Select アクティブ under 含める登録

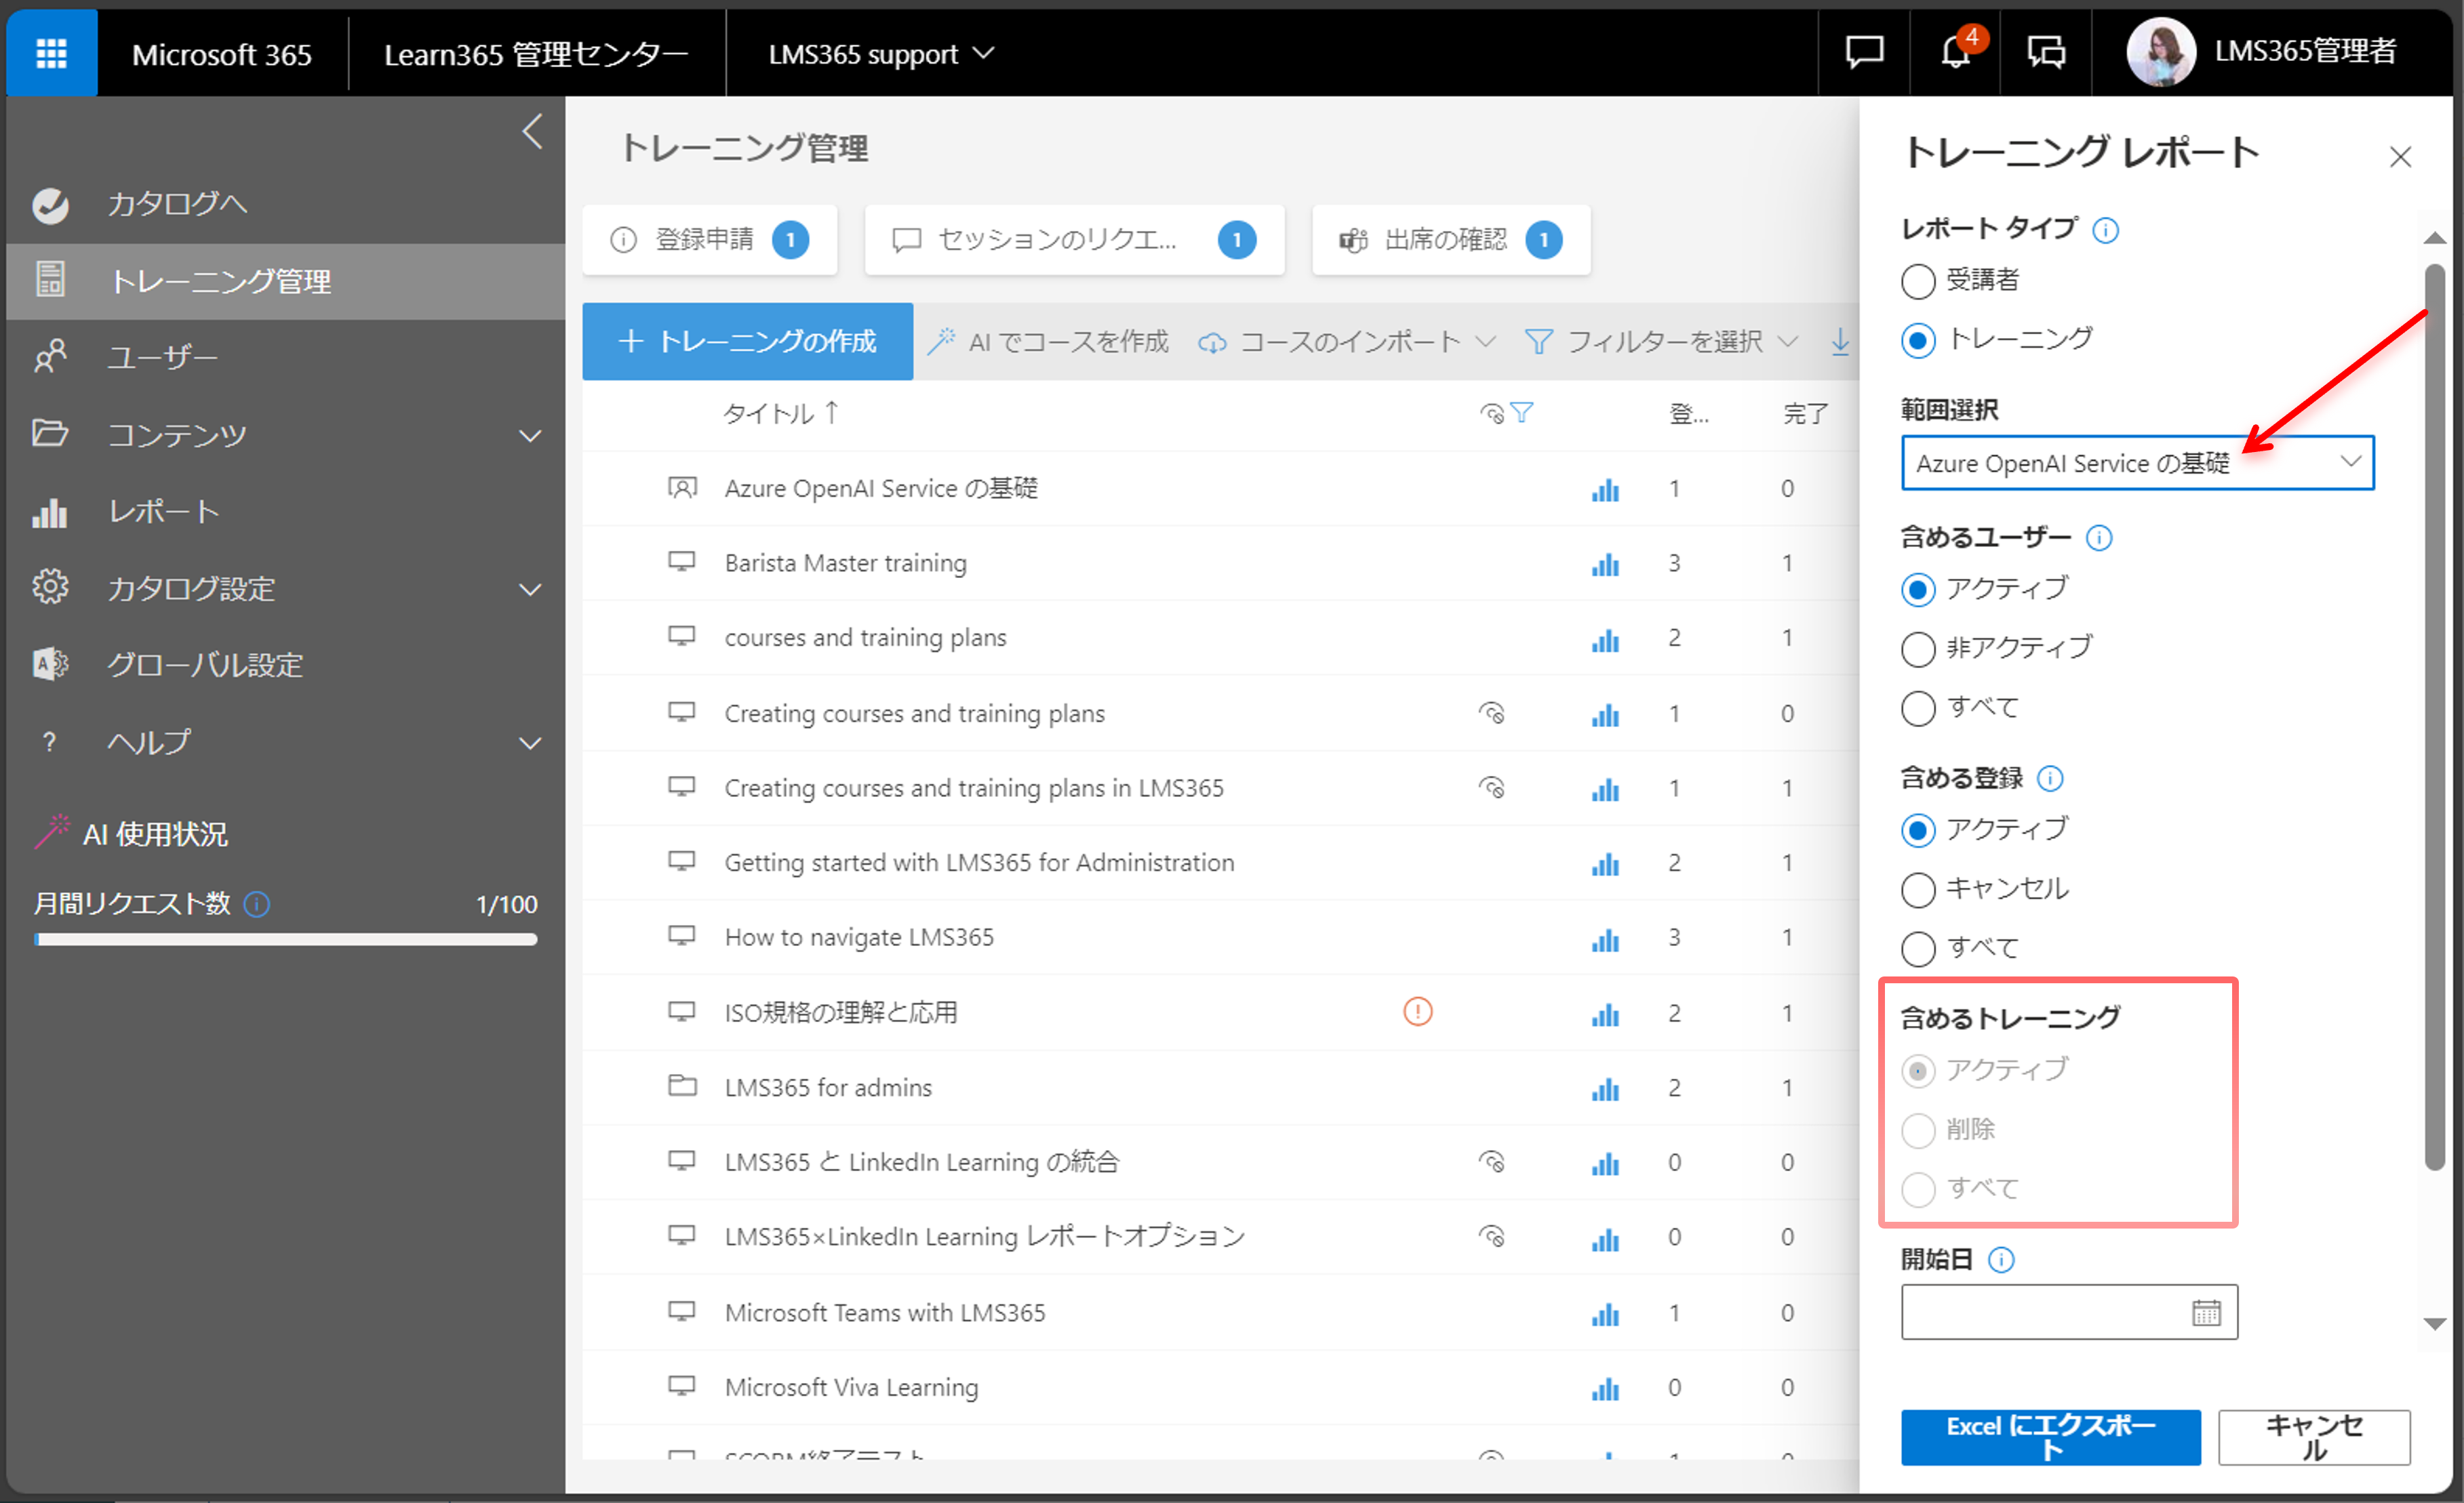point(1917,829)
